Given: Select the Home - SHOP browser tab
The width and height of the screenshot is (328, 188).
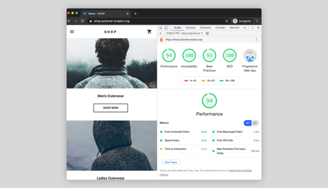Looking at the screenshot, I should pyautogui.click(x=106, y=14).
